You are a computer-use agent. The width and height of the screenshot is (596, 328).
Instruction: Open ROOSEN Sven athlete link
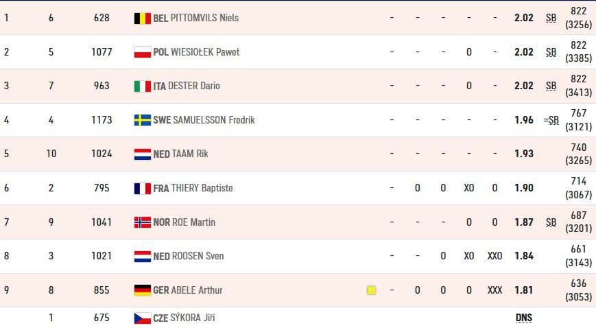coord(198,256)
